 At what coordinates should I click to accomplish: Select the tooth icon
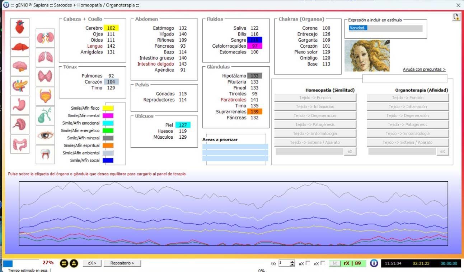(45, 154)
